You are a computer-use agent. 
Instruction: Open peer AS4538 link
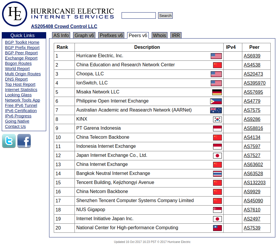[x=252, y=65]
